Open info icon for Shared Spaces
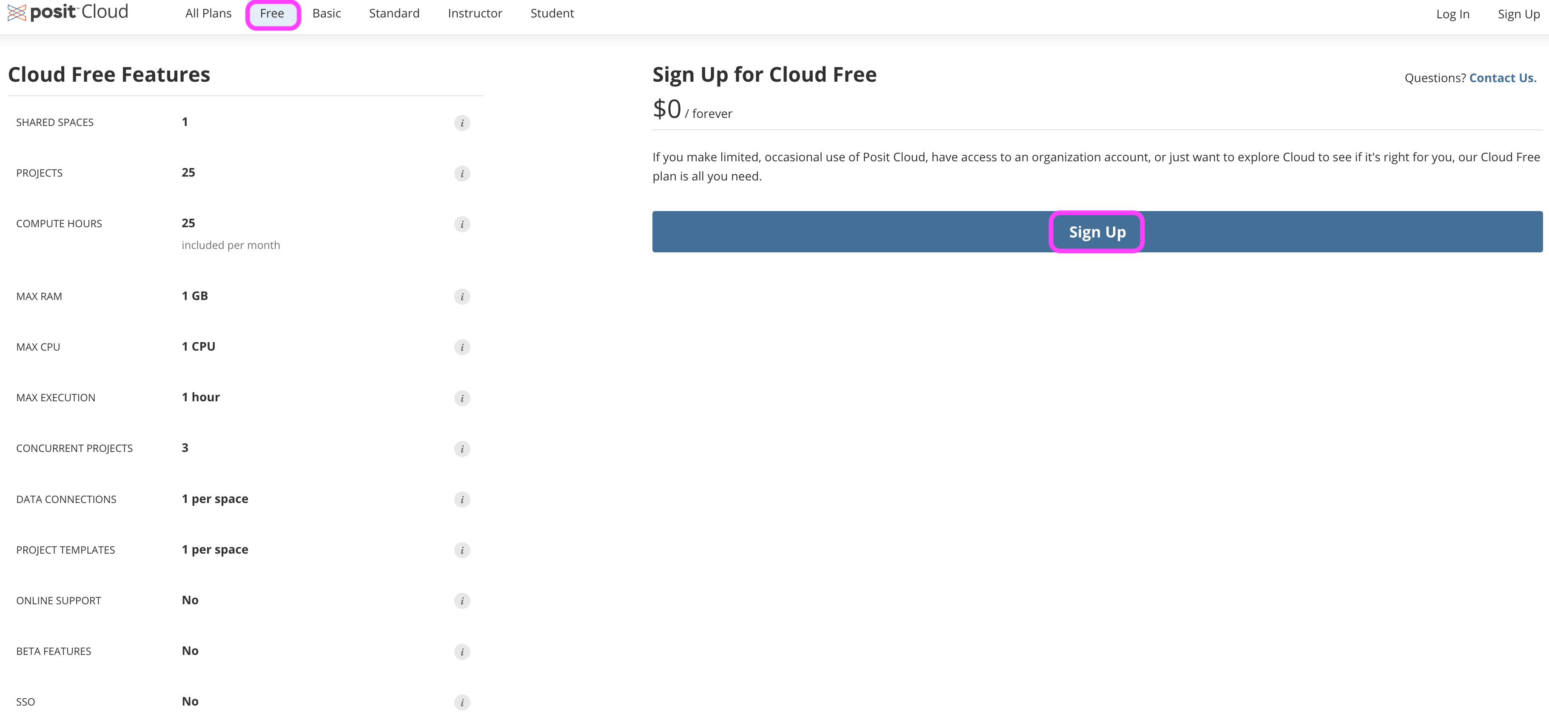Screen dimensions: 1549x720 pos(462,123)
